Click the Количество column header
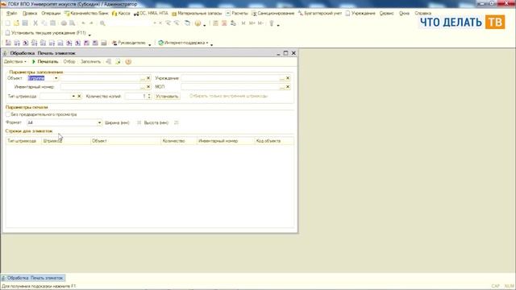The height and width of the screenshot is (290, 516). coord(179,141)
